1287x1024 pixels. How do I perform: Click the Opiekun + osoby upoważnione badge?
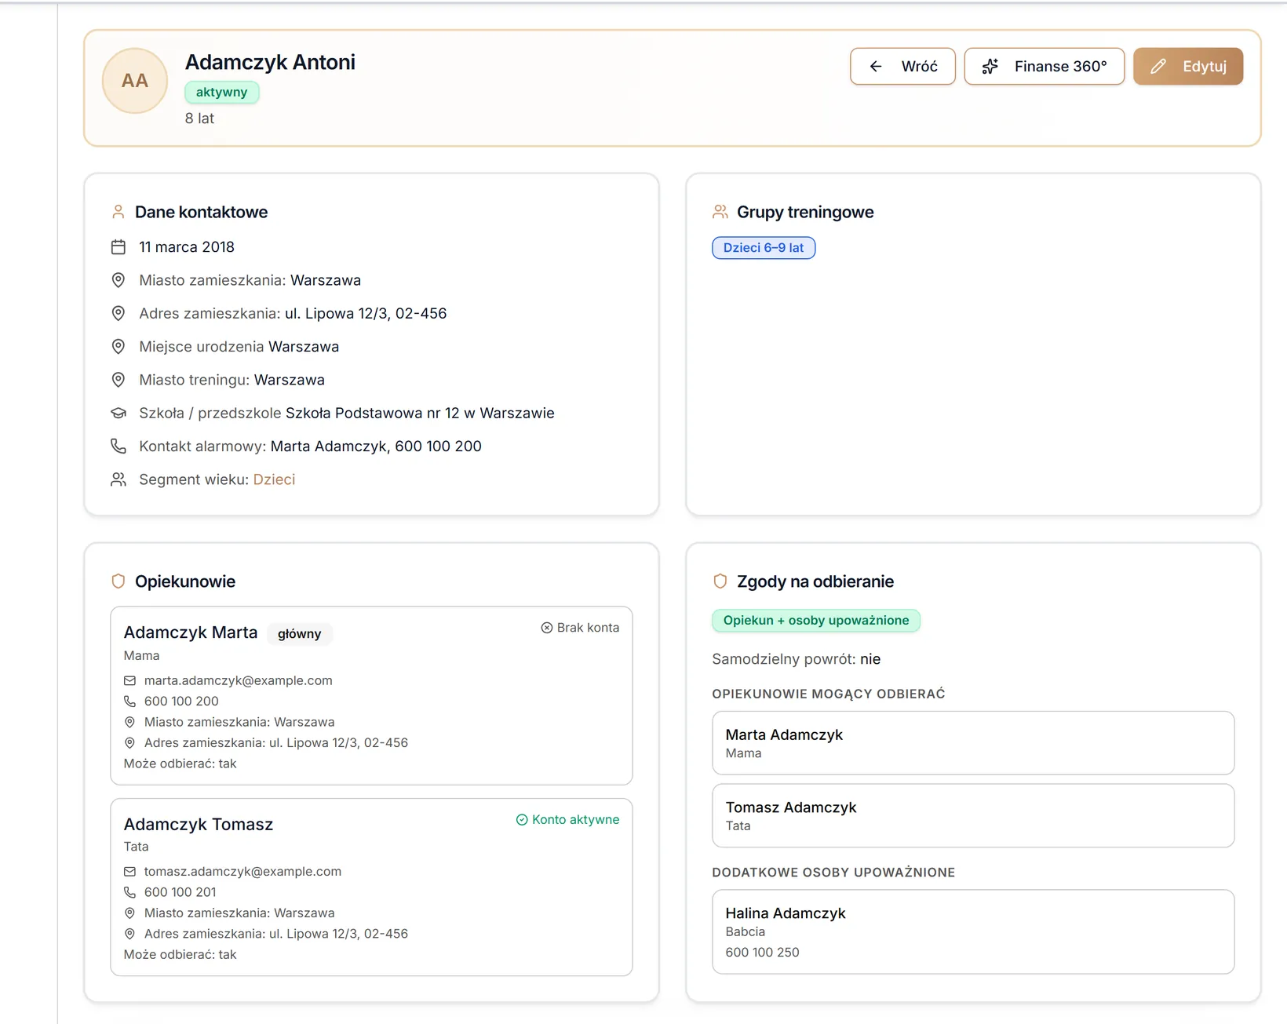pos(816,621)
